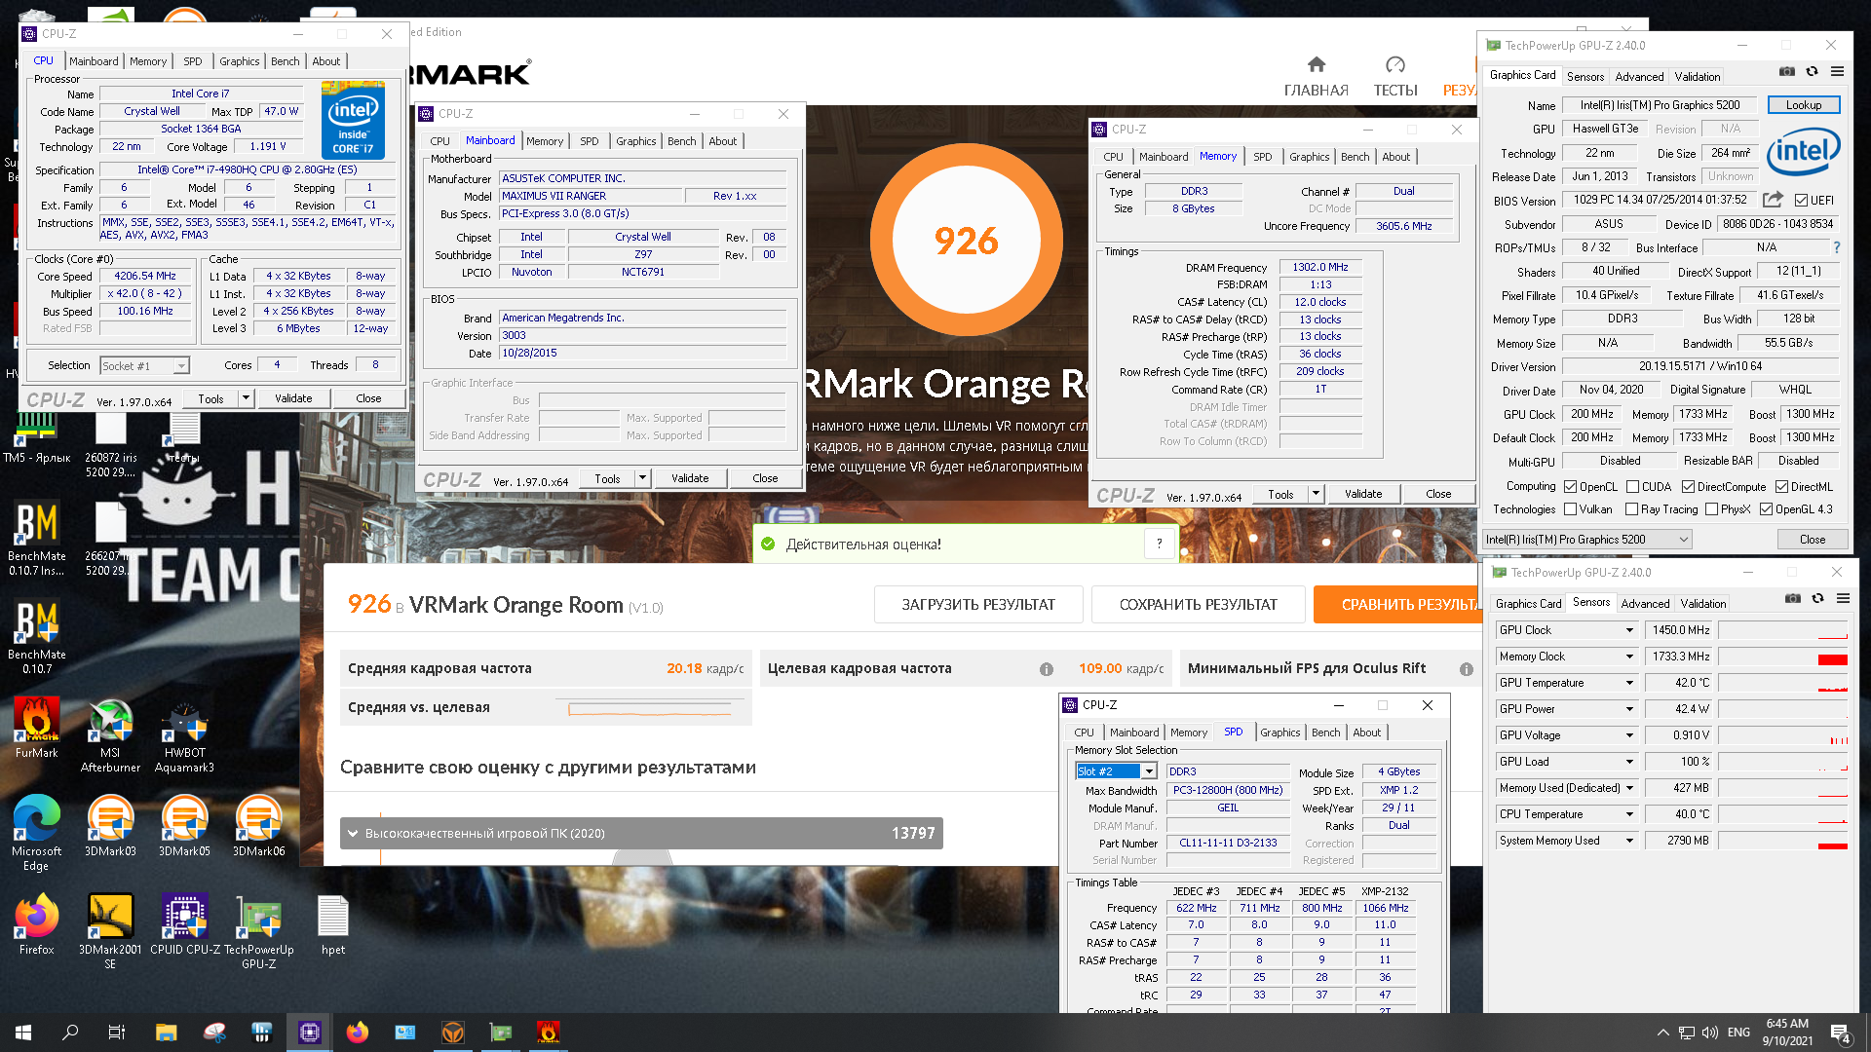Viewport: 1871px width, 1052px height.
Task: Open the FurMark desktop shortcut
Action: (x=37, y=729)
